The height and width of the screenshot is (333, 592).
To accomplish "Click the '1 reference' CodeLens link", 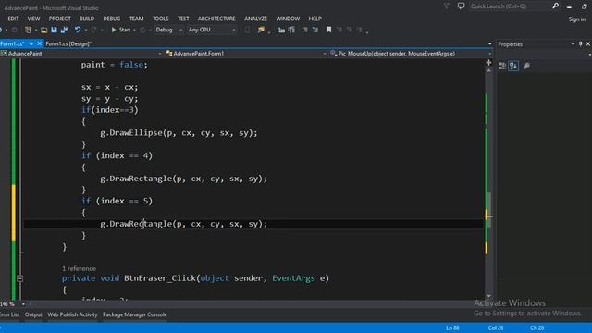I will click(79, 268).
